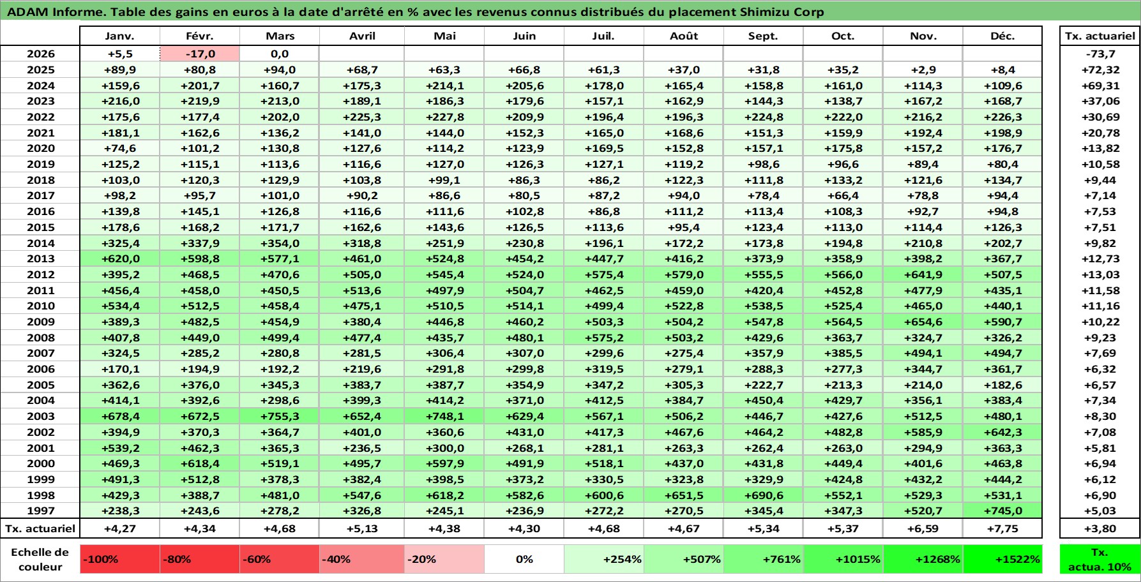Select the +1268% green swatch
This screenshot has height=582, width=1141.
pos(923,559)
